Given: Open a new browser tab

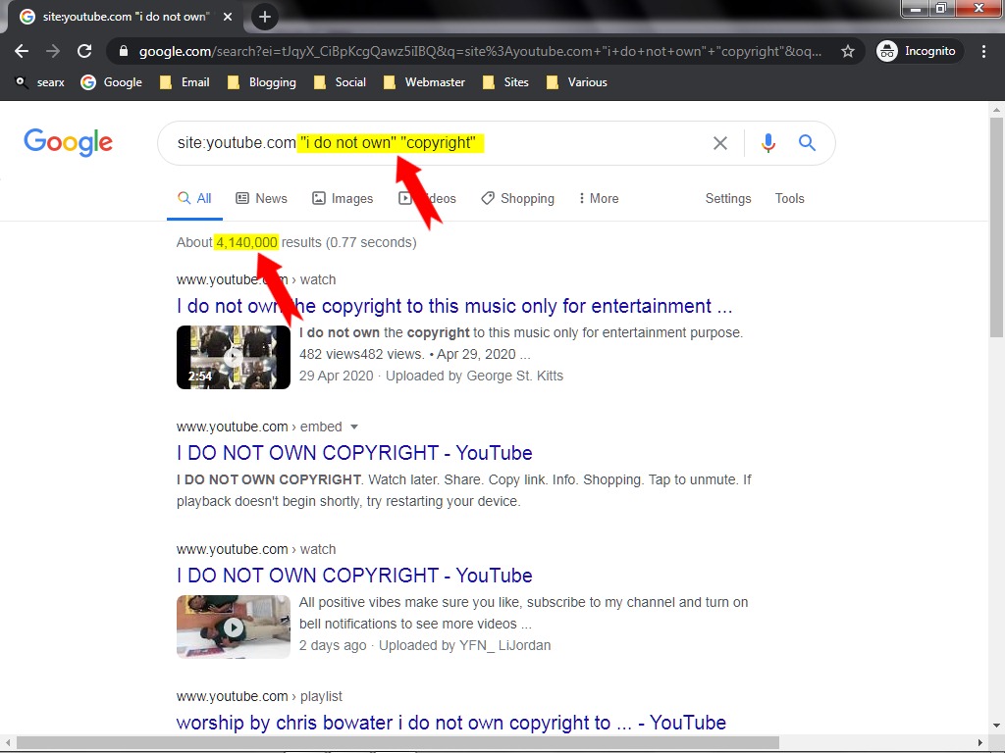Looking at the screenshot, I should [x=265, y=17].
